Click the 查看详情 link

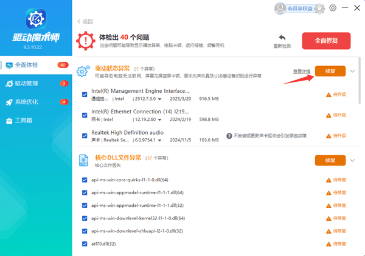[301, 72]
